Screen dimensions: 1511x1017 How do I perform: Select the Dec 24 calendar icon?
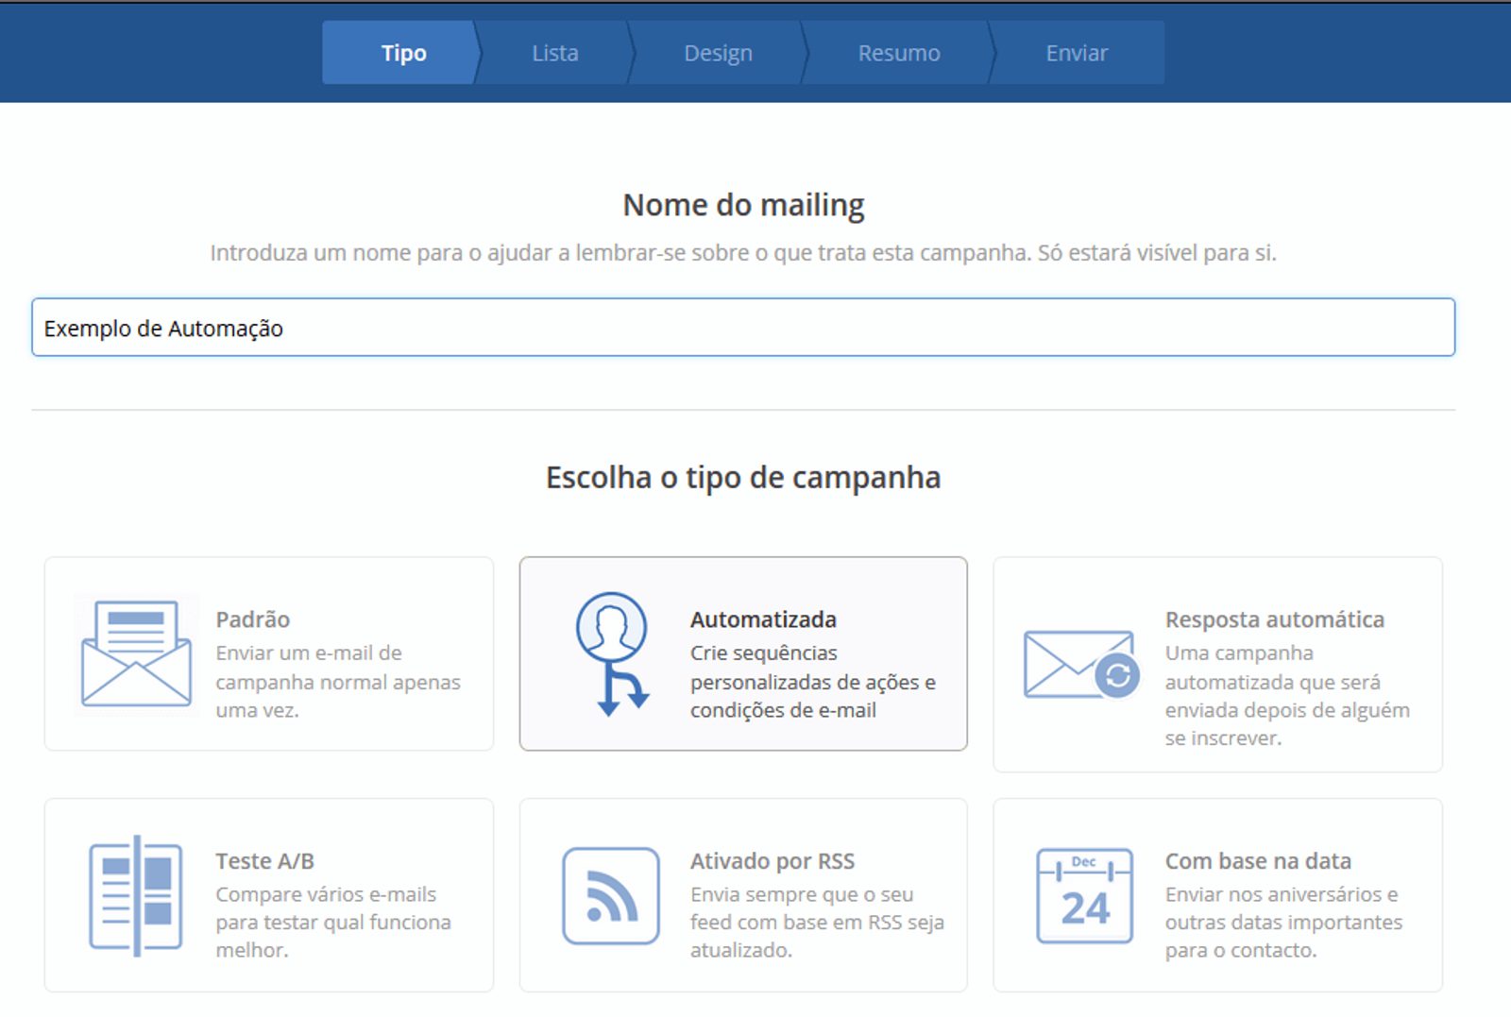pos(1084,896)
